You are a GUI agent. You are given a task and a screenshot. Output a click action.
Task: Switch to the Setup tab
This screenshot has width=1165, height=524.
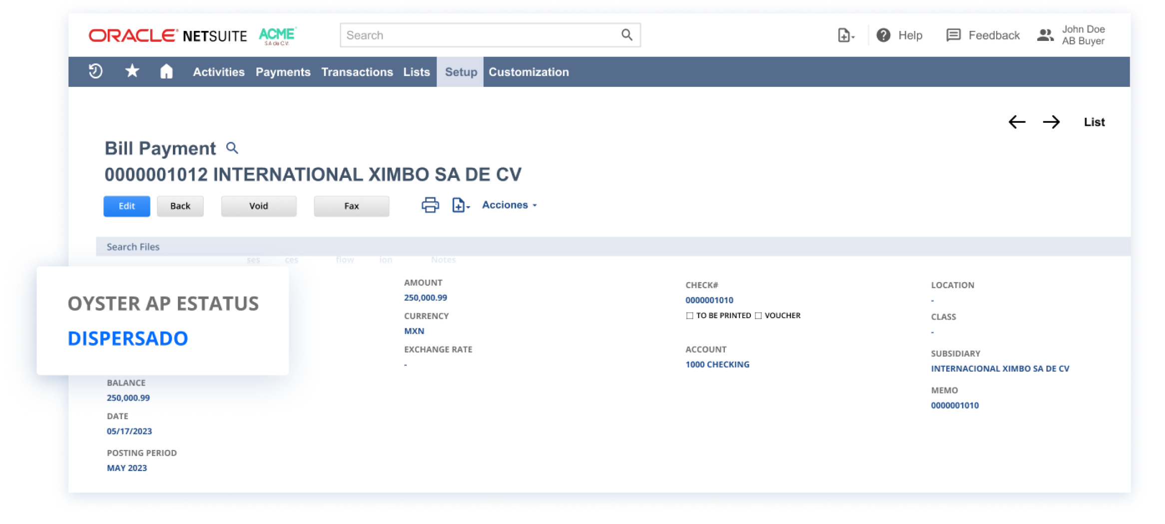(x=460, y=71)
